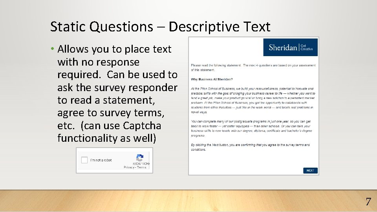Open the reCAPTCHA Terms link

pyautogui.click(x=142, y=167)
